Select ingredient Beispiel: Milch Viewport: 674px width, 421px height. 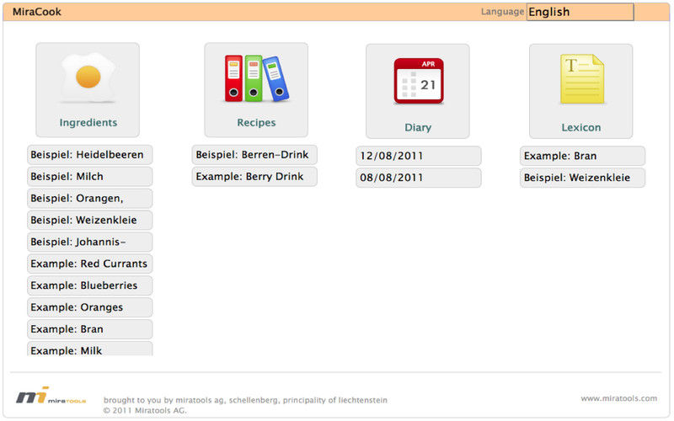click(90, 177)
